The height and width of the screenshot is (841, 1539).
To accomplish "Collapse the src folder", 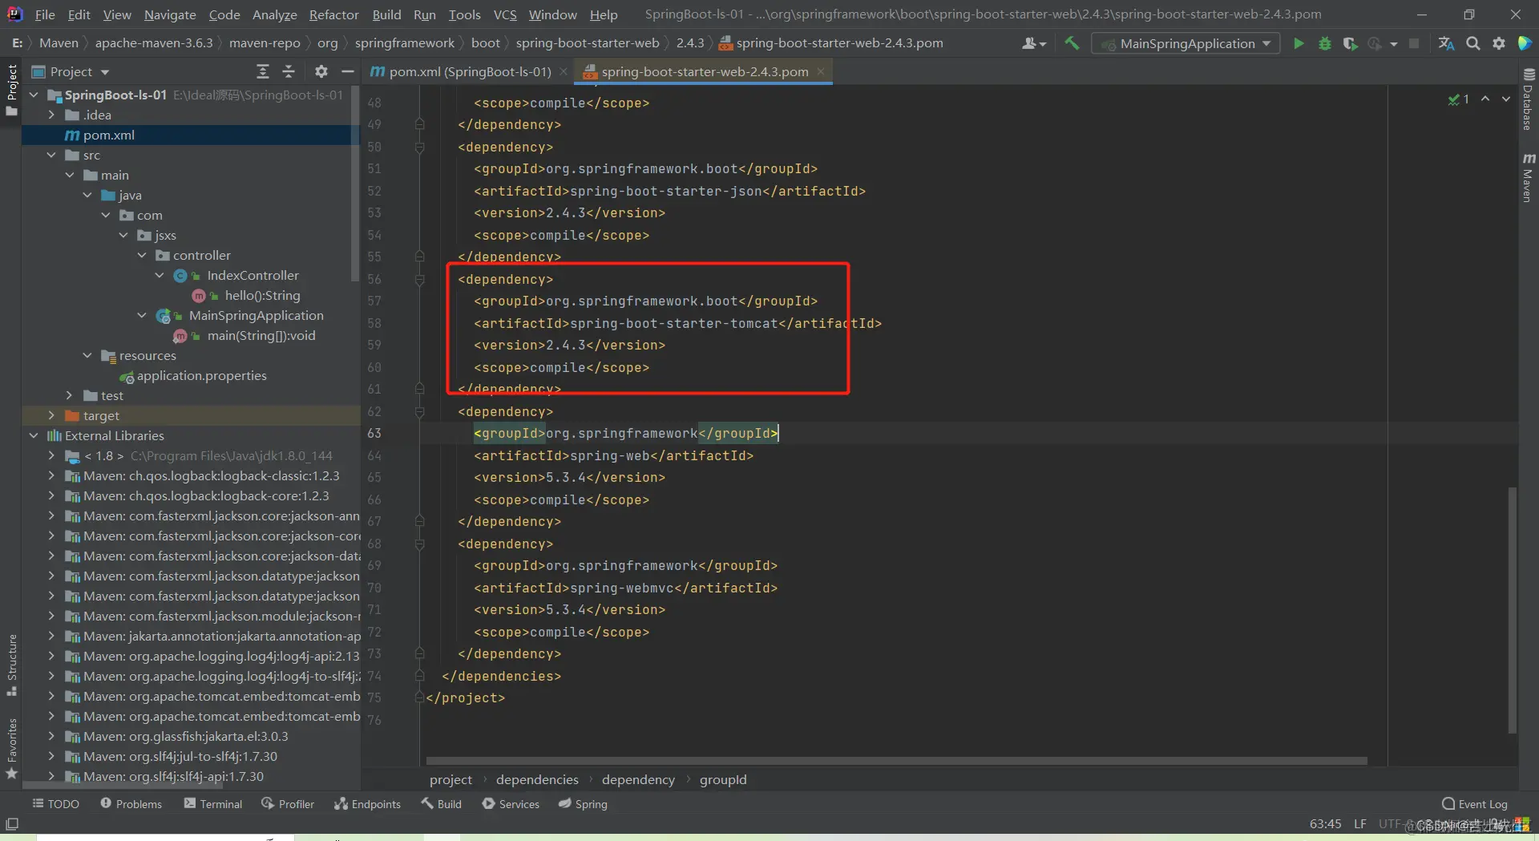I will pos(51,156).
